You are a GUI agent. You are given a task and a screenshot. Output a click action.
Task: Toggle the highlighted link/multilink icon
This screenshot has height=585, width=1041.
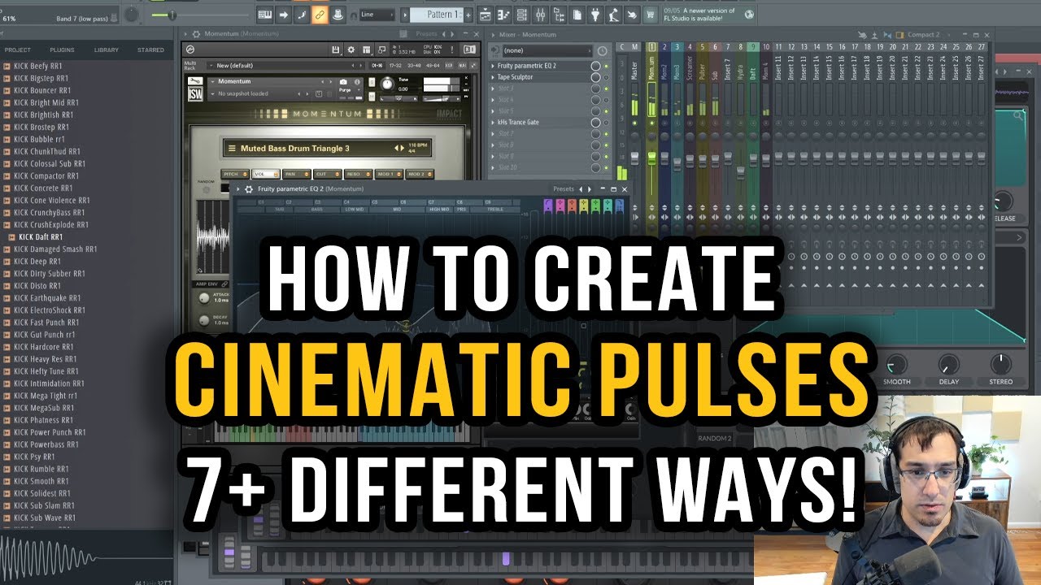coord(320,15)
